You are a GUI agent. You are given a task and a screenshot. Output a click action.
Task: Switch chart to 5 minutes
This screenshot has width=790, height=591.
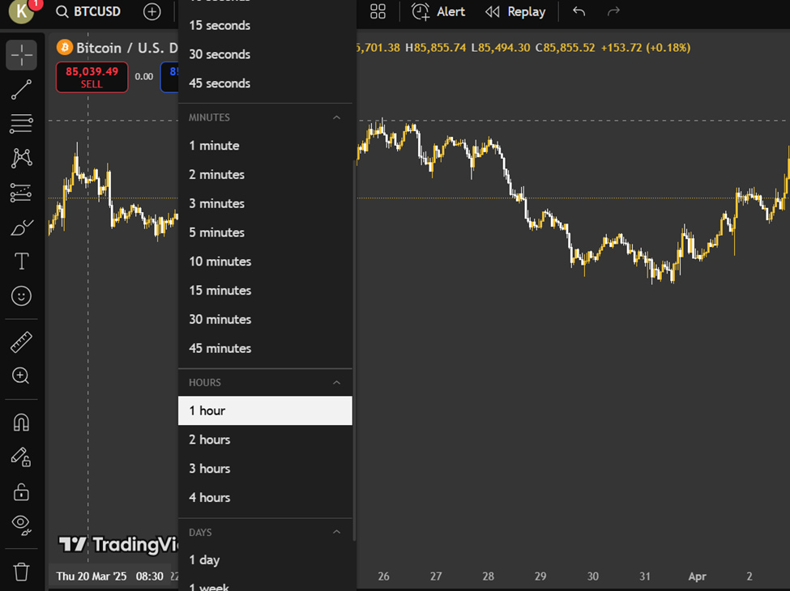(x=265, y=232)
